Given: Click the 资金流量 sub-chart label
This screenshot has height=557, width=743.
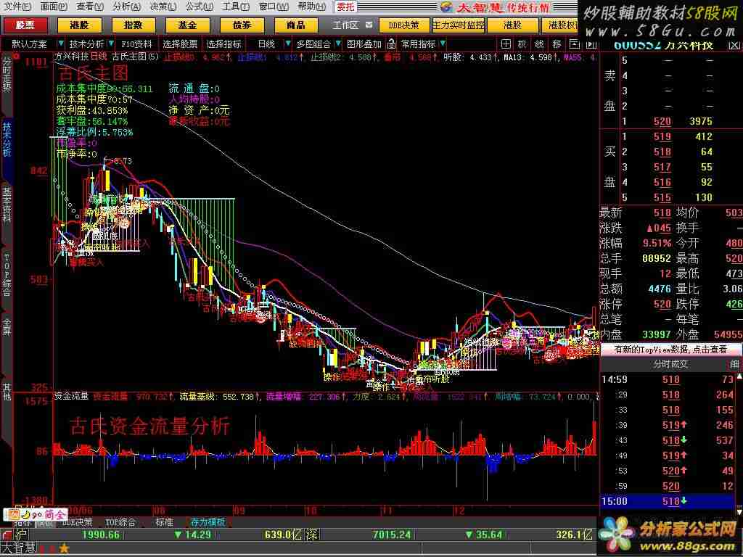Looking at the screenshot, I should tap(72, 397).
